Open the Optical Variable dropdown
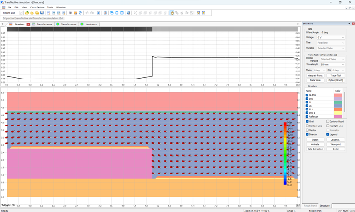This screenshot has height=212, width=355. tap(332, 59)
